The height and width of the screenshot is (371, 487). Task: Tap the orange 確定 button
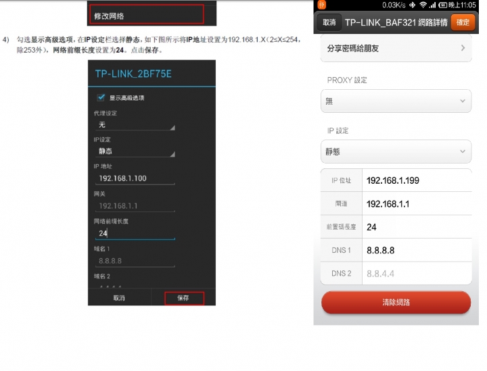tap(463, 22)
